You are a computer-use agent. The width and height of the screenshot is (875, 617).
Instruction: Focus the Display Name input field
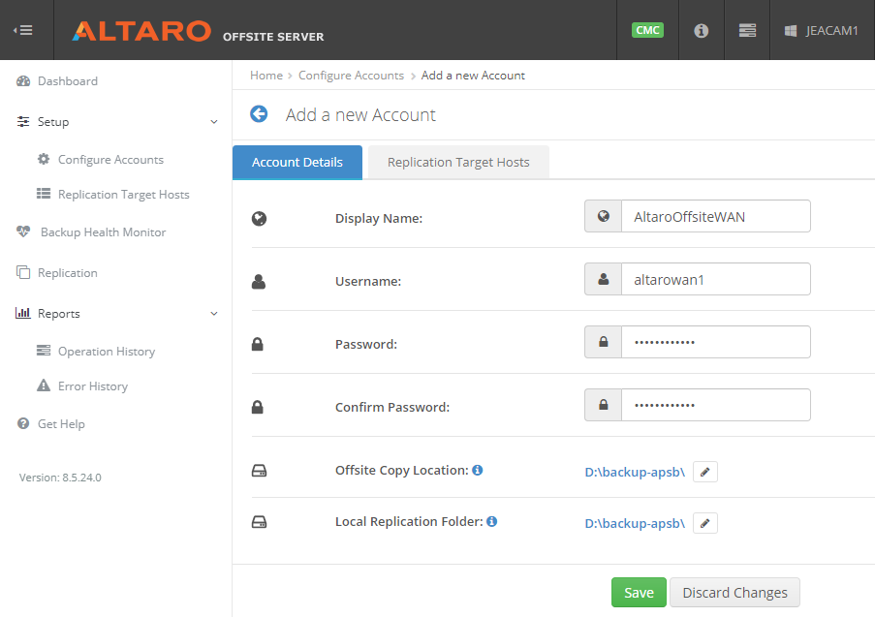tap(716, 216)
